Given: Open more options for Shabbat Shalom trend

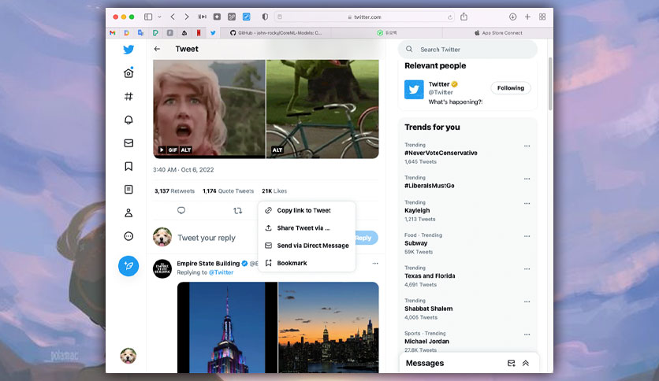Looking at the screenshot, I should 527,301.
